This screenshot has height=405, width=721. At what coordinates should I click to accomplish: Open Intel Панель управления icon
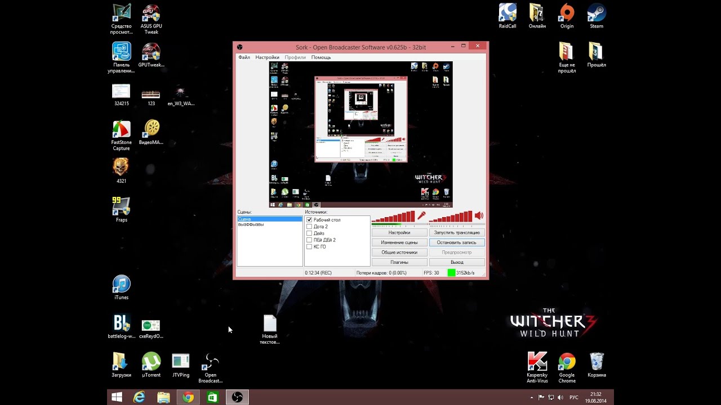click(121, 57)
